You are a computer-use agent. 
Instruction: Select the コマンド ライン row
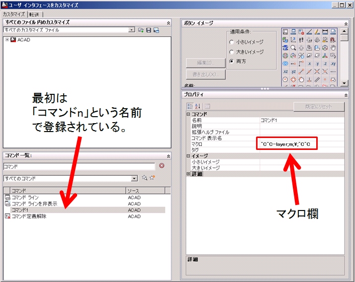[85, 198]
